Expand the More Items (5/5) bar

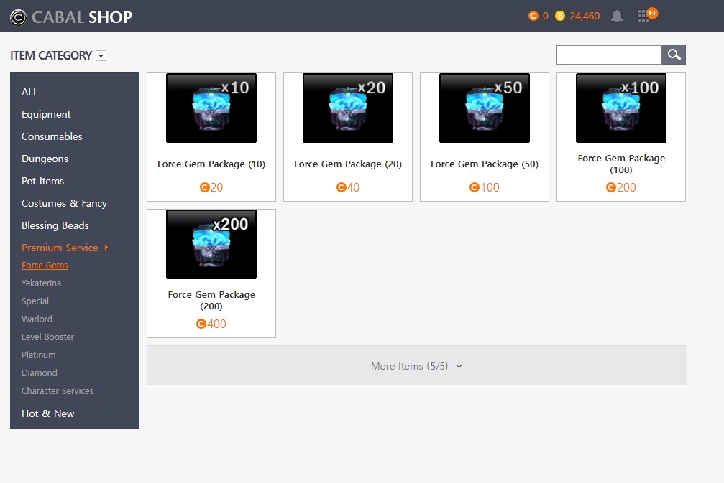(416, 365)
